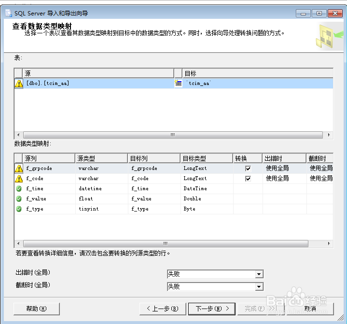This screenshot has height=324, width=347.
Task: Click the left arrow of the tables list scrollbar
Action: point(18,135)
